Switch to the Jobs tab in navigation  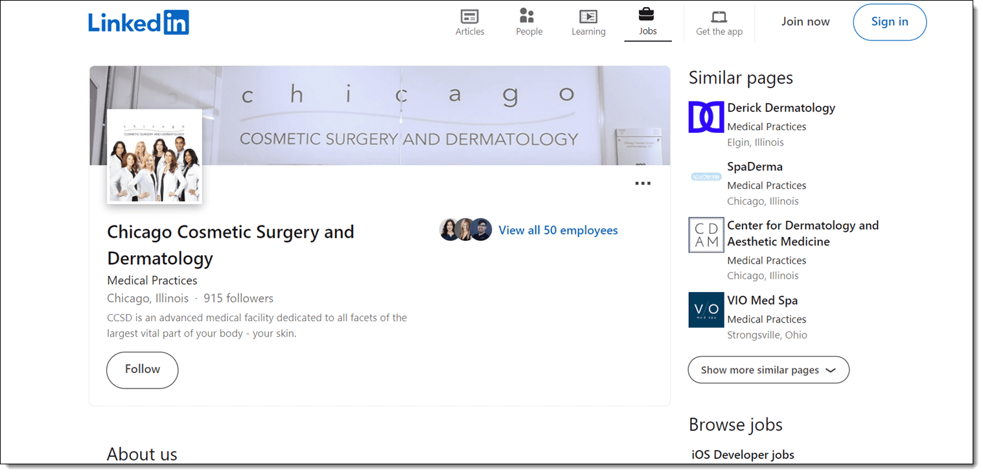(x=647, y=21)
